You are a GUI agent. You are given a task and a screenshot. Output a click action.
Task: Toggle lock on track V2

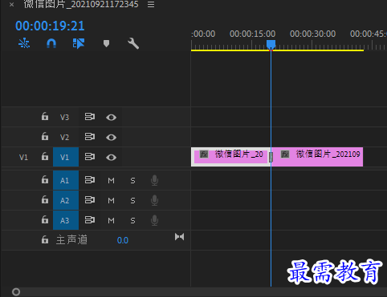tap(45, 136)
